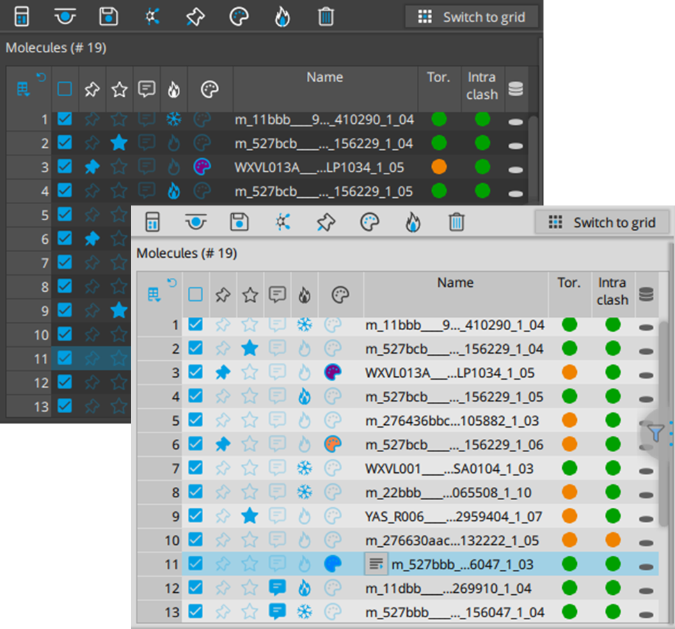675x629 pixels.
Task: Uncheck row 13 checkbox in light table
Action: coord(196,612)
